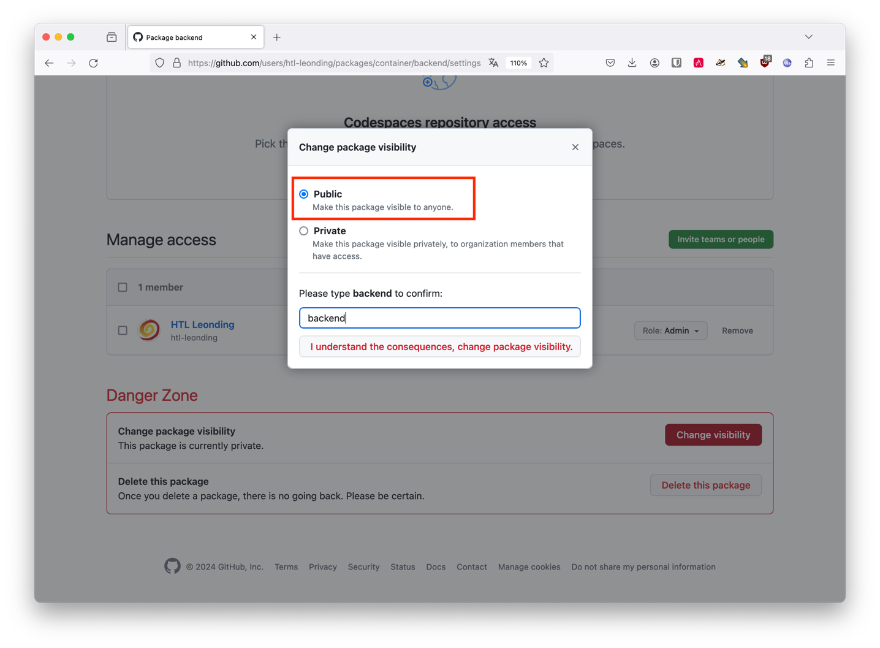Close the Package backend tab
880x648 pixels.
(x=254, y=37)
